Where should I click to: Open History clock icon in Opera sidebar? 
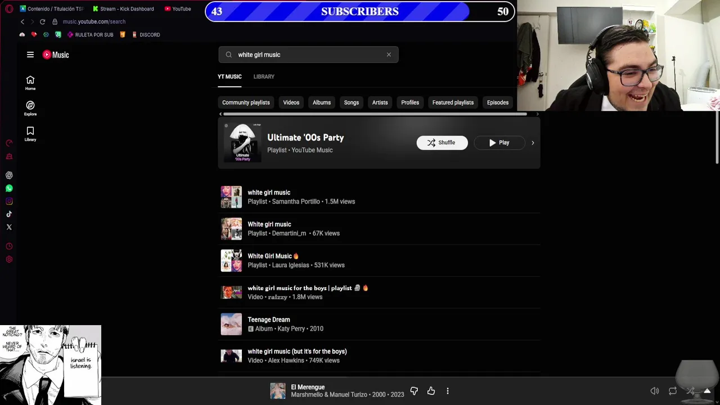tap(9, 246)
